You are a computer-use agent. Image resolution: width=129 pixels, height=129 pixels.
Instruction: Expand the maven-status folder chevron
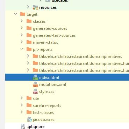22,42
